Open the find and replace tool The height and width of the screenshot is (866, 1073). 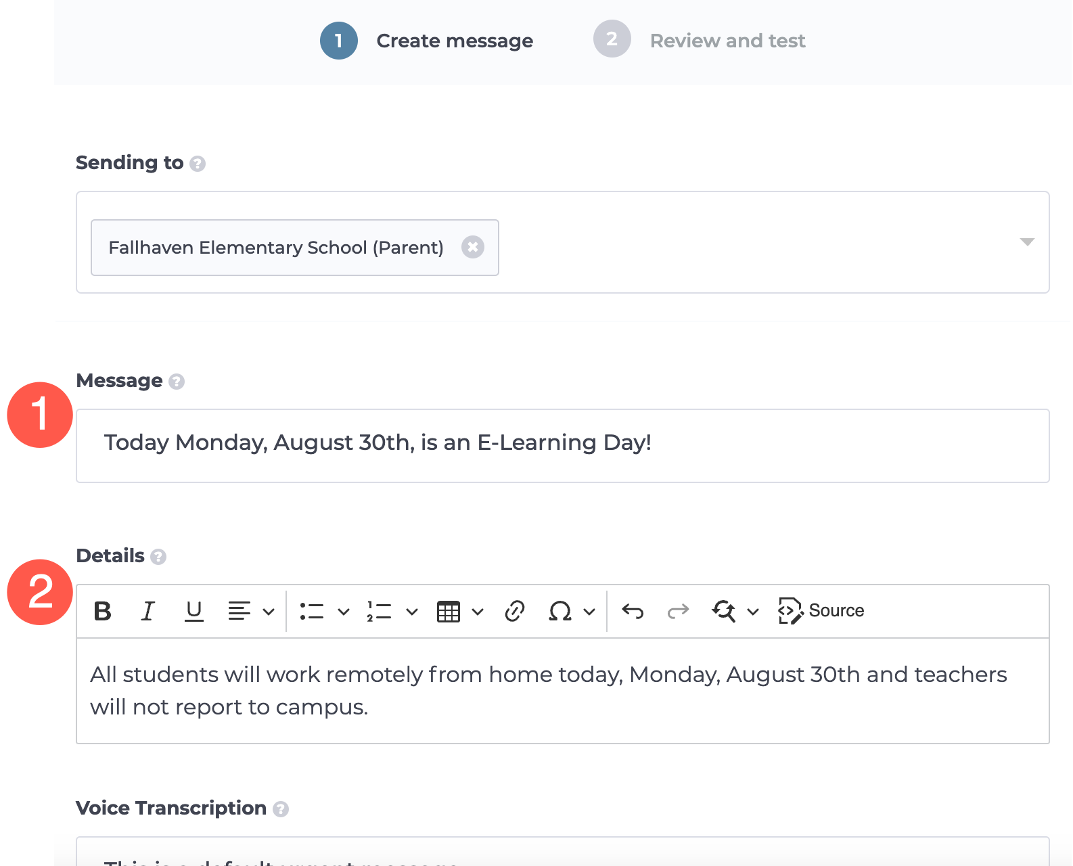pyautogui.click(x=724, y=612)
